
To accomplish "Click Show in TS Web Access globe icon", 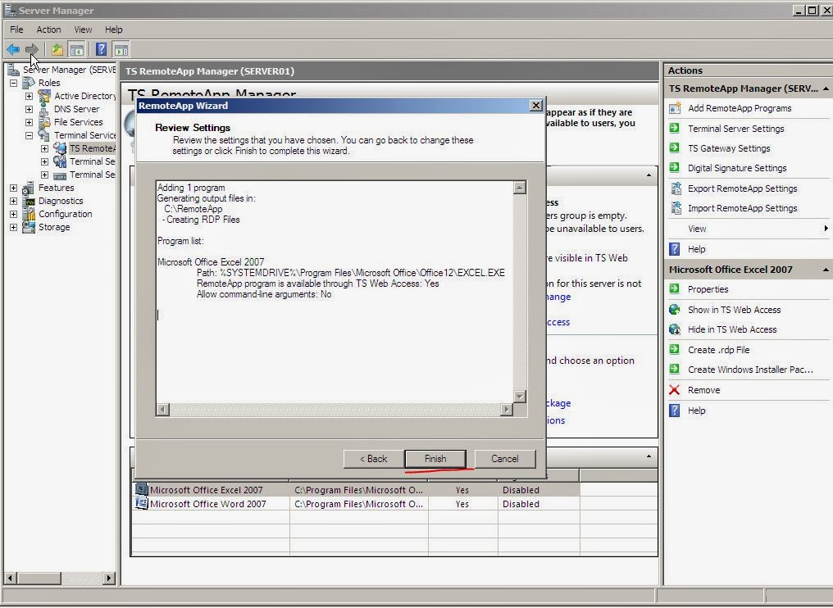I will 675,310.
